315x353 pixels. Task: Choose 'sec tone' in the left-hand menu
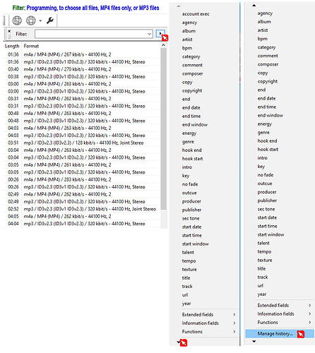(x=191, y=218)
